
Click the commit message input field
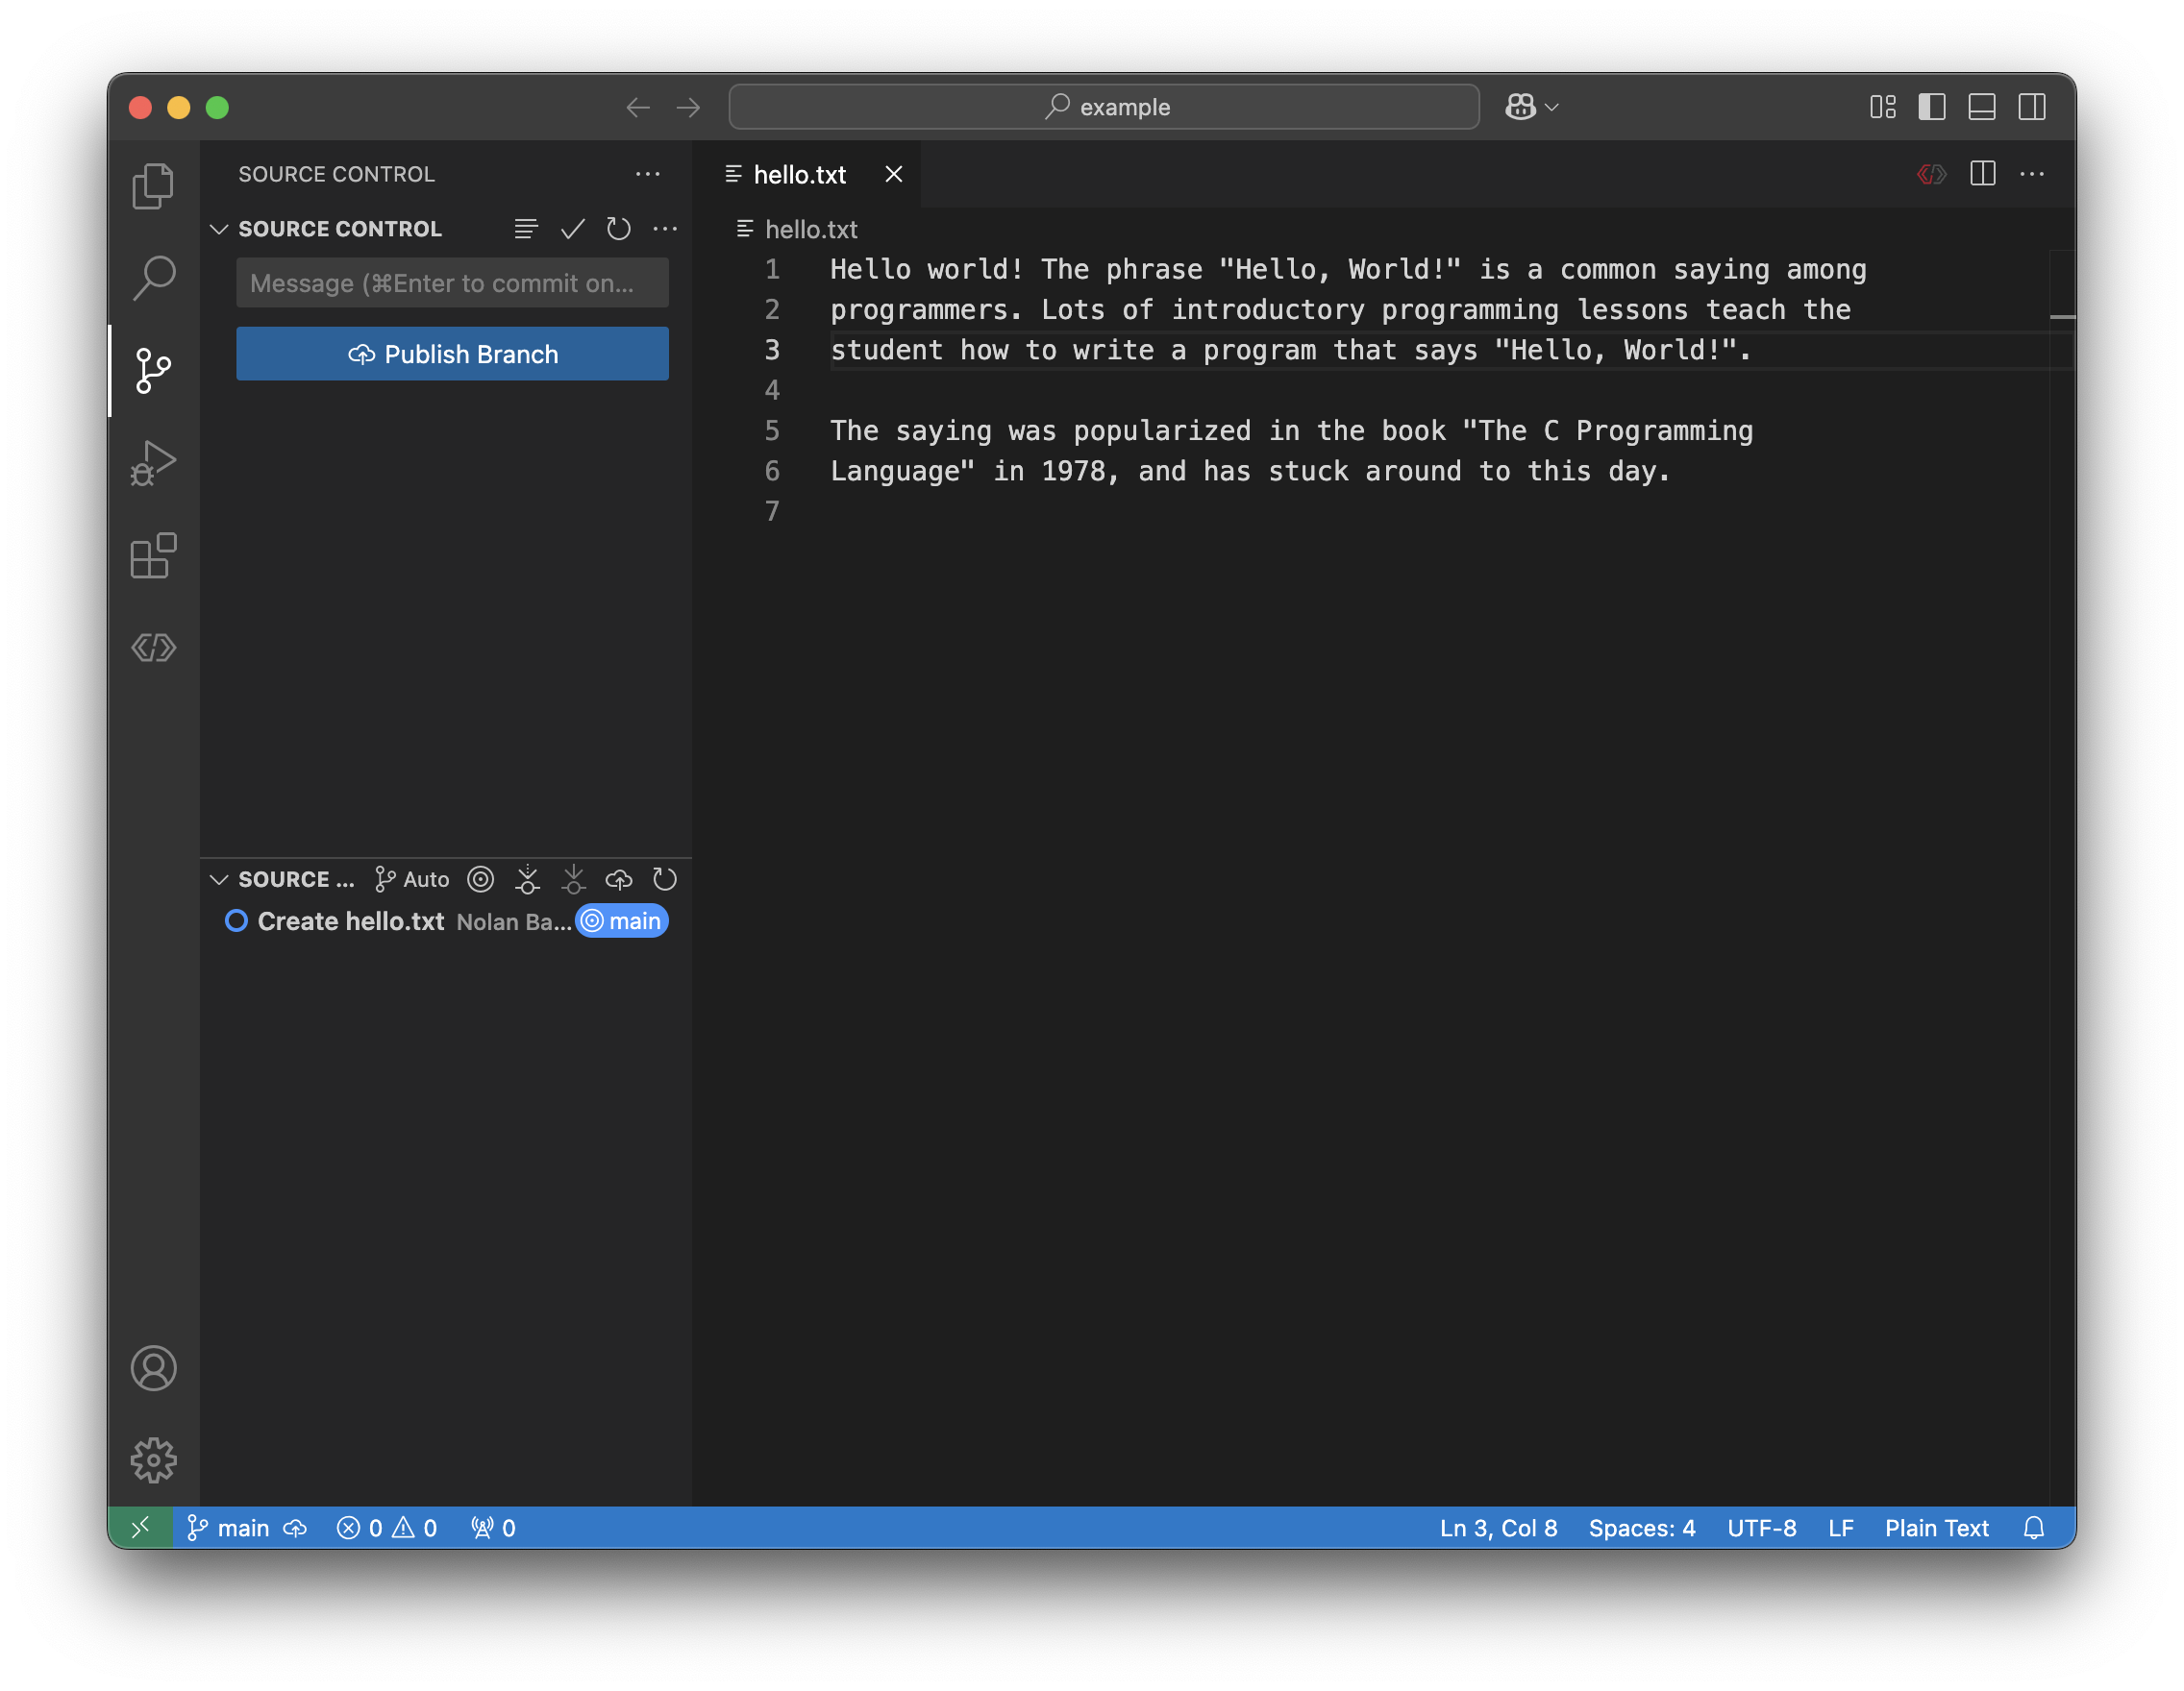[452, 282]
